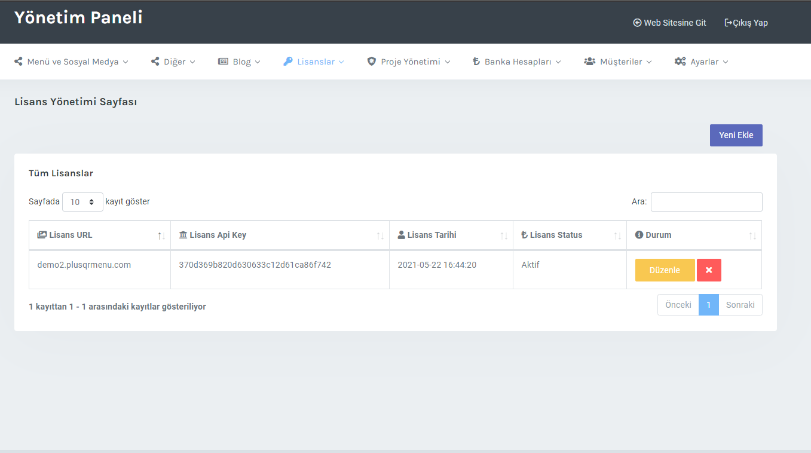The height and width of the screenshot is (453, 811).
Task: Expand Menü ve Sosyal Medya chevron
Action: [x=126, y=62]
